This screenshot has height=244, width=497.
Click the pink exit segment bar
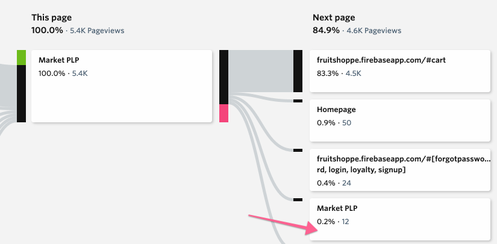pyautogui.click(x=223, y=113)
